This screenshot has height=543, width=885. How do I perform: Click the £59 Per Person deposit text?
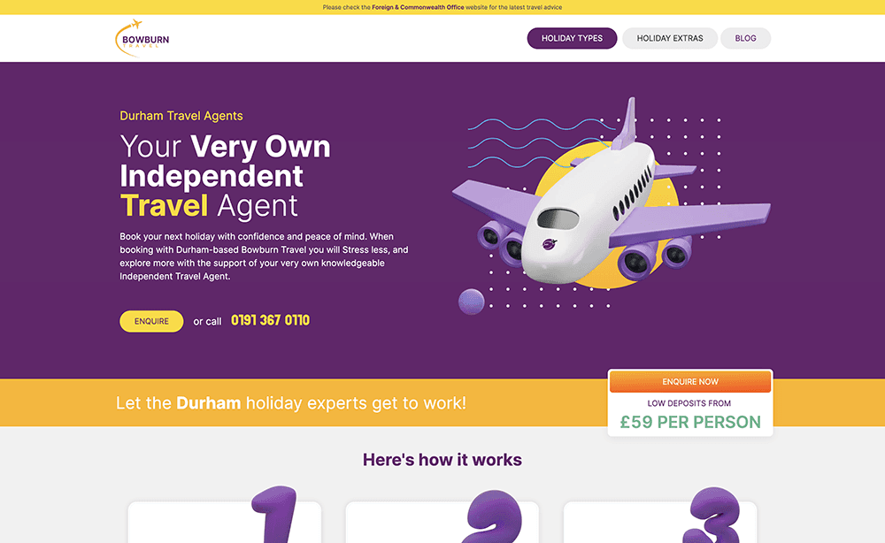click(x=689, y=422)
